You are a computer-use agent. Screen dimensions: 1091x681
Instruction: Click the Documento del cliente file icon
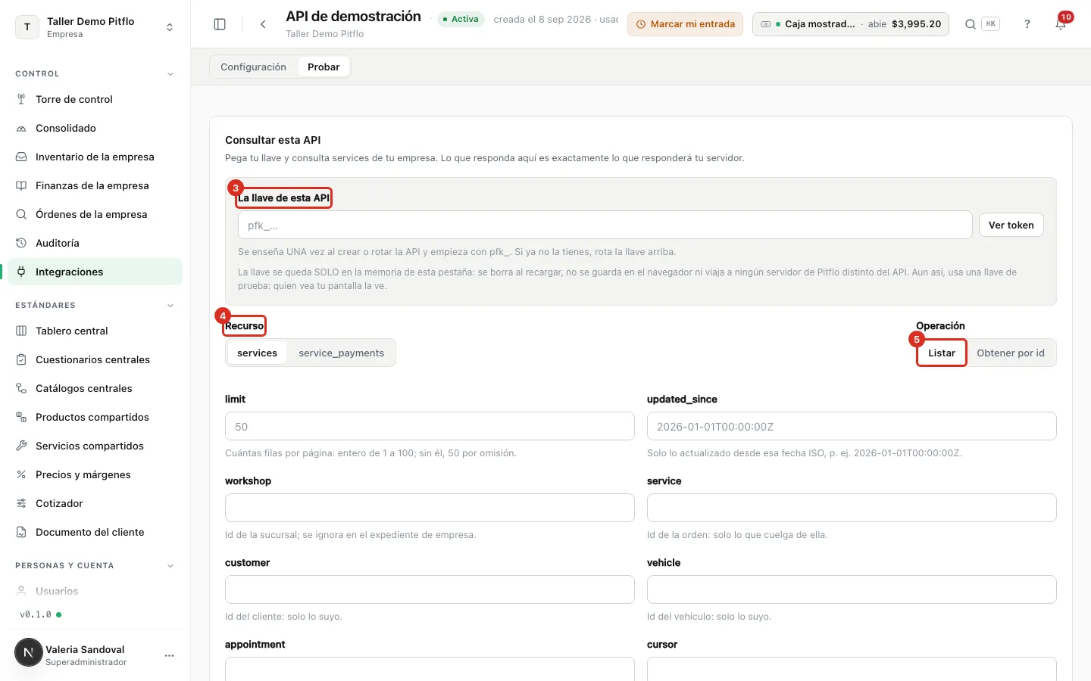(x=21, y=532)
